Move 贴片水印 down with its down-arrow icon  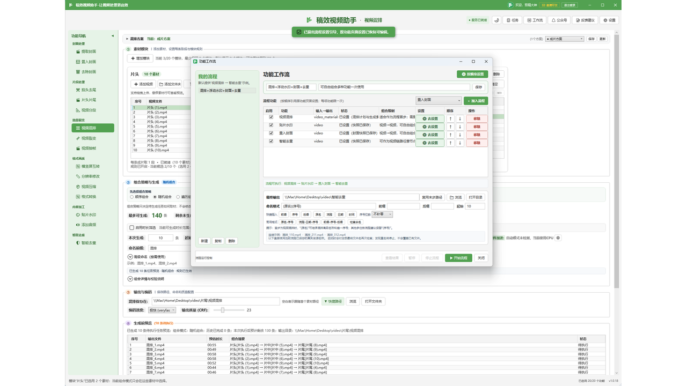point(460,127)
